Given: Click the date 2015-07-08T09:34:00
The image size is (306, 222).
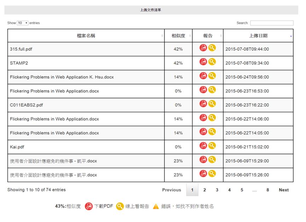Looking at the screenshot, I should (247, 63).
